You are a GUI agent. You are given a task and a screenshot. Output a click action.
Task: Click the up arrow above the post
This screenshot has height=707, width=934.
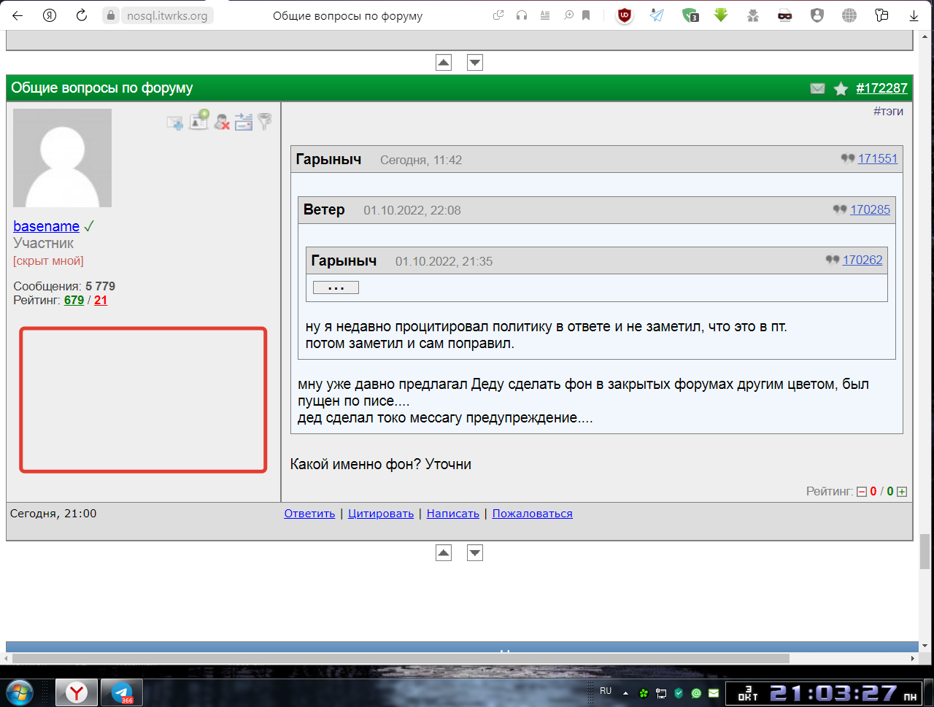[444, 63]
